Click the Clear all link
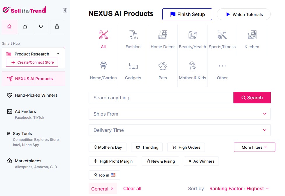The width and height of the screenshot is (285, 196). pyautogui.click(x=132, y=188)
